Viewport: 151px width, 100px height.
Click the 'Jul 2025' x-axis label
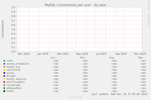[101, 54]
